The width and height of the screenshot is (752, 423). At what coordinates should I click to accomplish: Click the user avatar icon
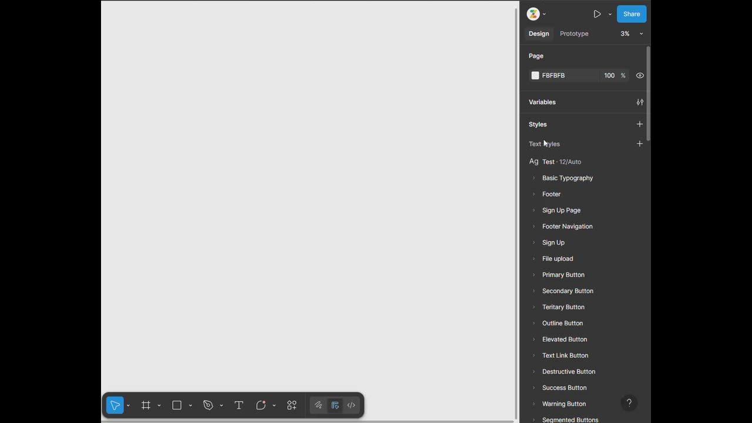tap(533, 14)
